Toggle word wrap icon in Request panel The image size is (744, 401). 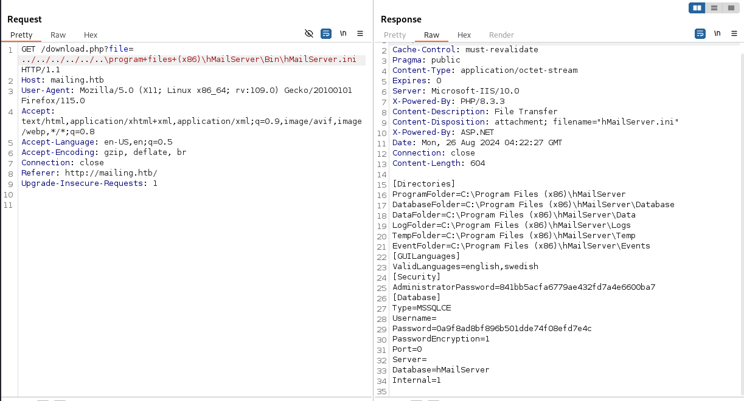(326, 33)
